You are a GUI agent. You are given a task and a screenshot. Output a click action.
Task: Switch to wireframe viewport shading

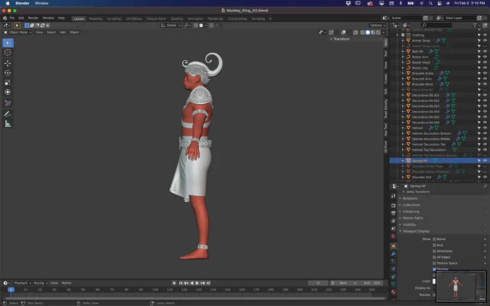pyautogui.click(x=363, y=33)
